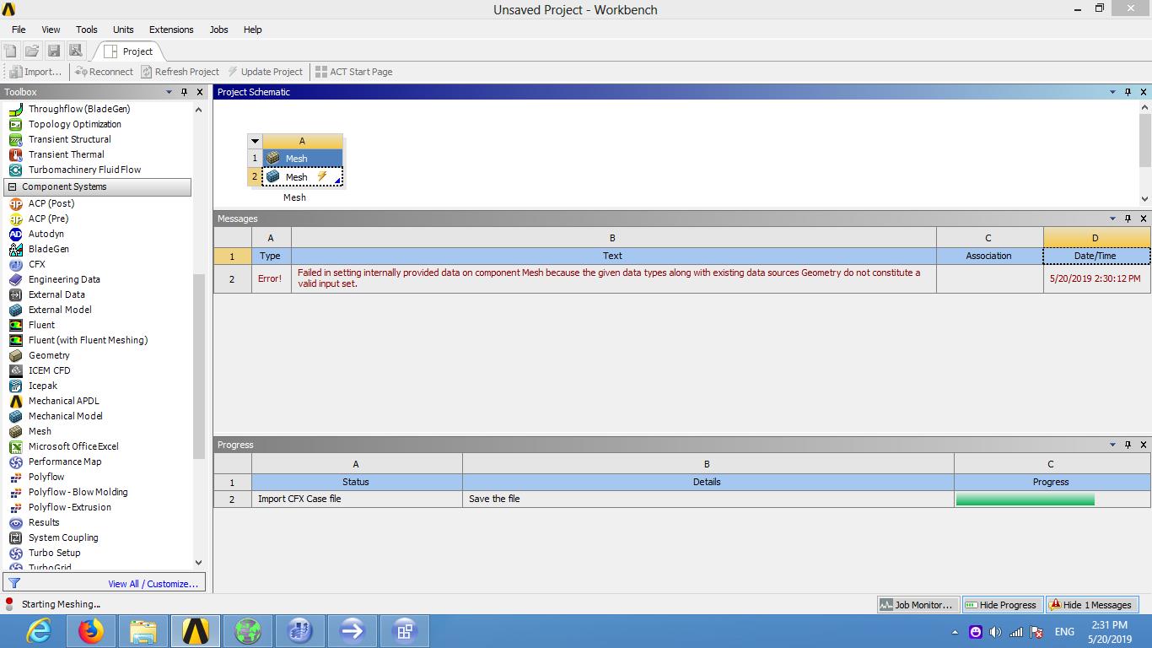The image size is (1152, 648).
Task: Click the Save project toolbar icon
Action: [54, 50]
